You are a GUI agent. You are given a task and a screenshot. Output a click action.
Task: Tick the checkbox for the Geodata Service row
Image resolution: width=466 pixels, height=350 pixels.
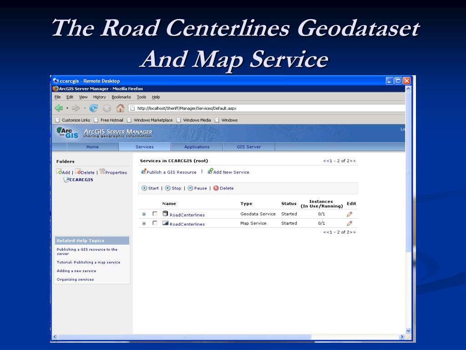(x=155, y=214)
